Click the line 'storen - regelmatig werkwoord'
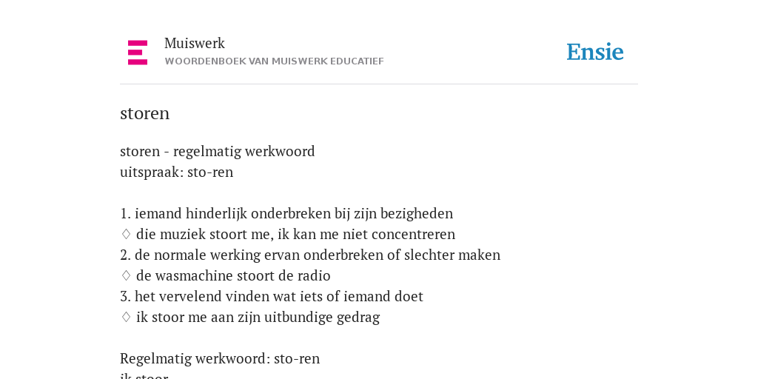 pyautogui.click(x=218, y=151)
